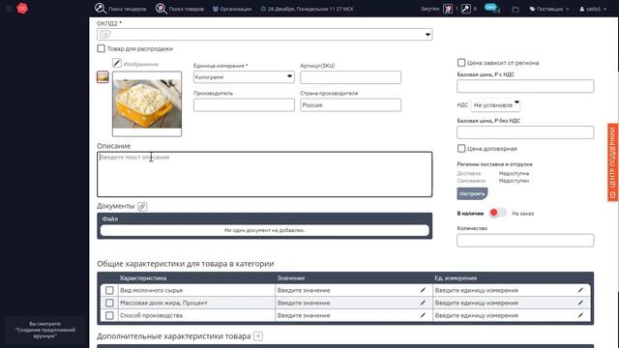Screen dimensions: 619x348
Task: Click the Базовая цена с НДС field
Action: (x=525, y=86)
